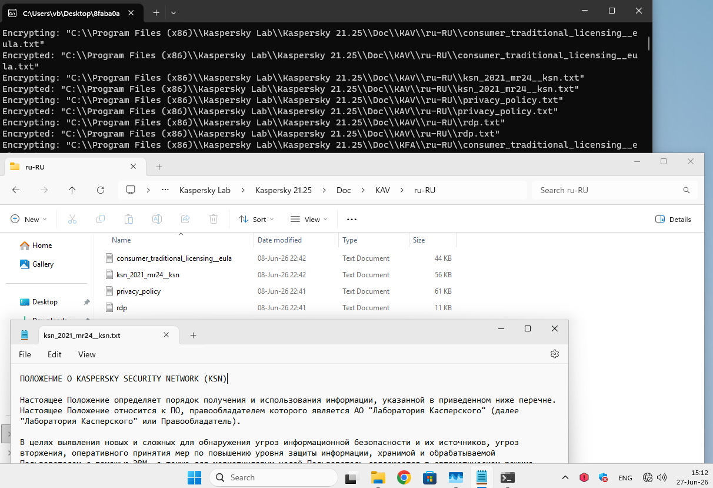Open File Explorer from the taskbar

point(378,477)
